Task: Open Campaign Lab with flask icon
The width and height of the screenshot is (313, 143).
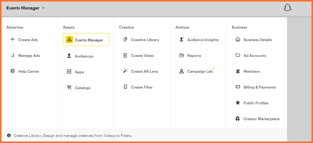Action: (200, 71)
